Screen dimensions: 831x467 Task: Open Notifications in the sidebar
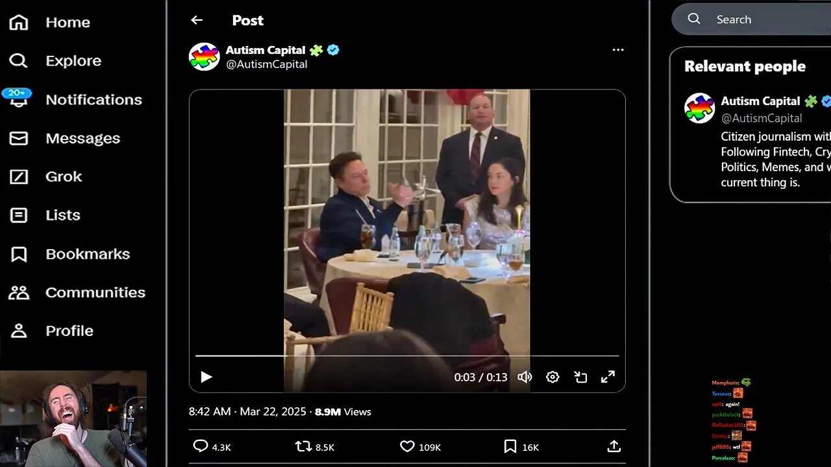pyautogui.click(x=93, y=99)
